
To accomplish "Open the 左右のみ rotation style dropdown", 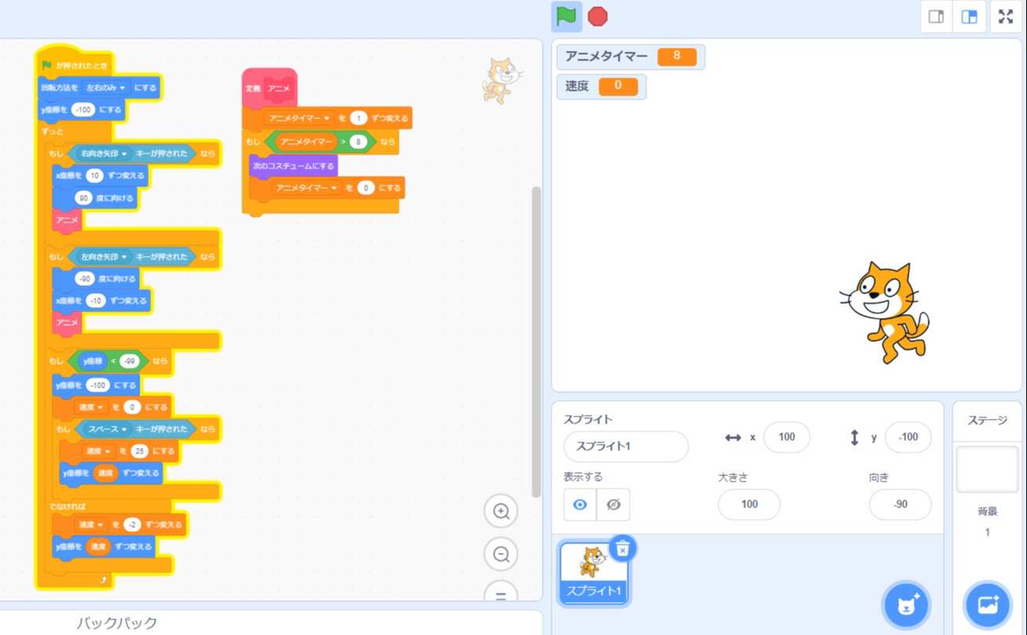I will [x=106, y=88].
